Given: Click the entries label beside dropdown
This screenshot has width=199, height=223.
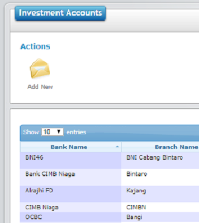Looking at the screenshot, I should coord(76,132).
